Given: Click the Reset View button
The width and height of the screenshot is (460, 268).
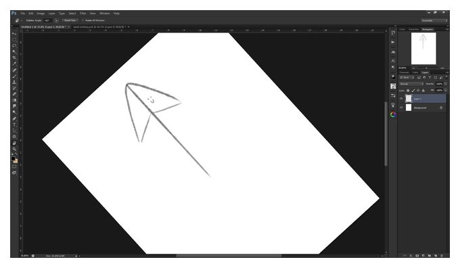Looking at the screenshot, I should (x=70, y=20).
